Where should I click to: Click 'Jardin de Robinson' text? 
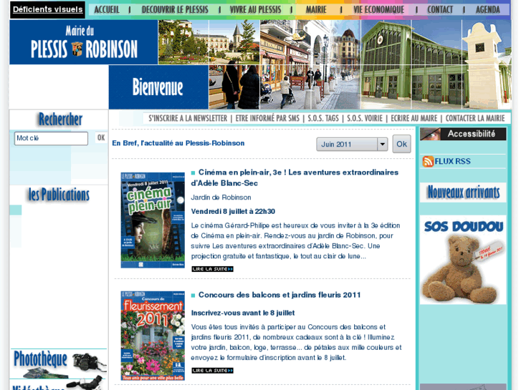tap(221, 198)
